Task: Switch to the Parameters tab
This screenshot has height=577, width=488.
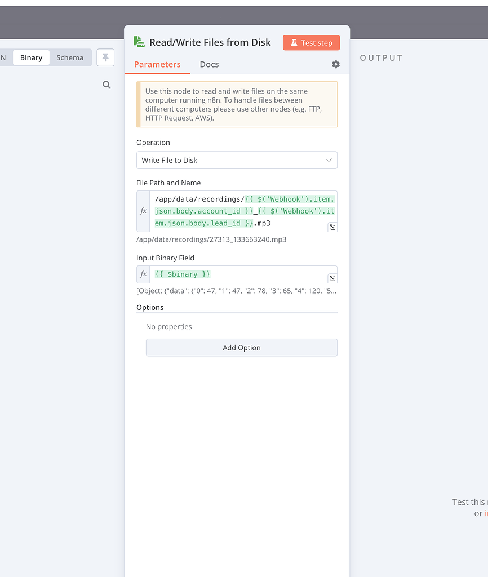Action: 157,64
